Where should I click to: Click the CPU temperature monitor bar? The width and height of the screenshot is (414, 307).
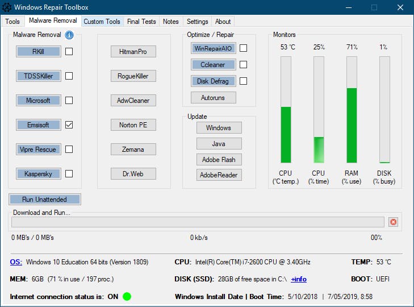point(286,110)
